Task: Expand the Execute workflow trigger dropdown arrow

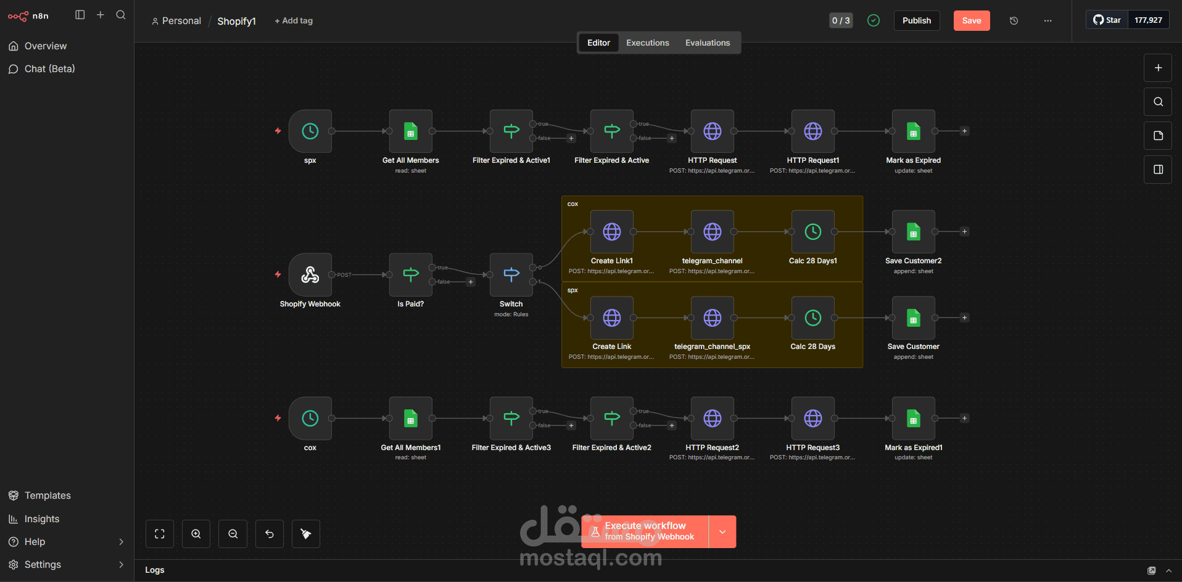Action: [722, 531]
